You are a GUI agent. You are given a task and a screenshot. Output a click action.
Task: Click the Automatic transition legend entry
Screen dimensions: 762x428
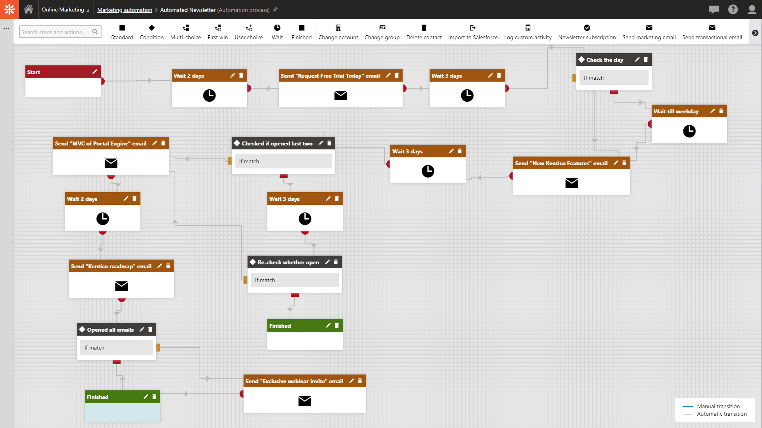click(715, 414)
